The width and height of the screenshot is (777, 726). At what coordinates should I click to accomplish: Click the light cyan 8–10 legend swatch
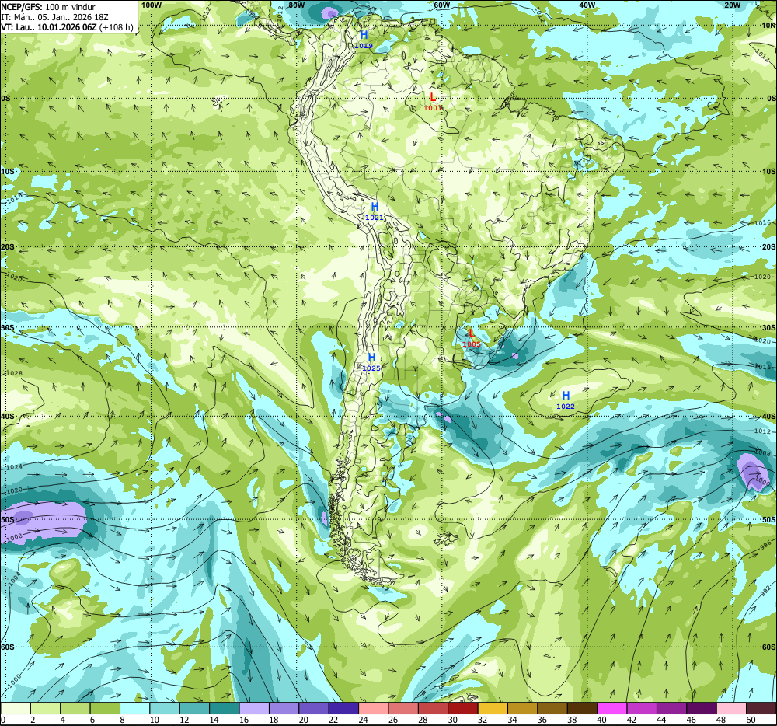[x=134, y=709]
